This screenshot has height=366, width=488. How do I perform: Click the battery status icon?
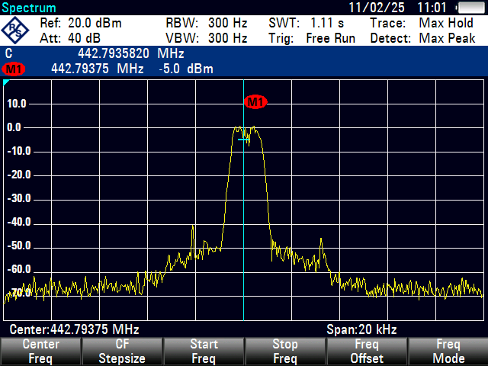point(471,8)
